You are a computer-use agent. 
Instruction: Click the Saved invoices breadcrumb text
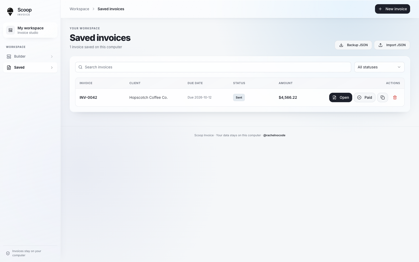pos(111,9)
